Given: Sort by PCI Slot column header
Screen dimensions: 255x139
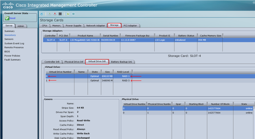Looking at the screenshot, I should pos(63,36).
